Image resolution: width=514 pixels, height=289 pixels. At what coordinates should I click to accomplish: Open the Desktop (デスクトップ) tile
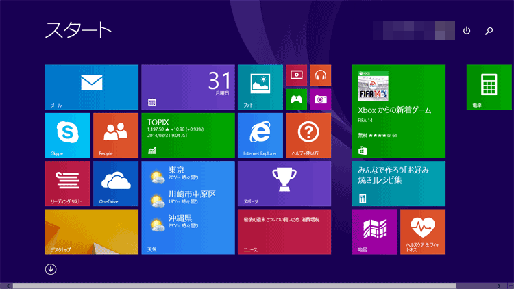pos(92,231)
